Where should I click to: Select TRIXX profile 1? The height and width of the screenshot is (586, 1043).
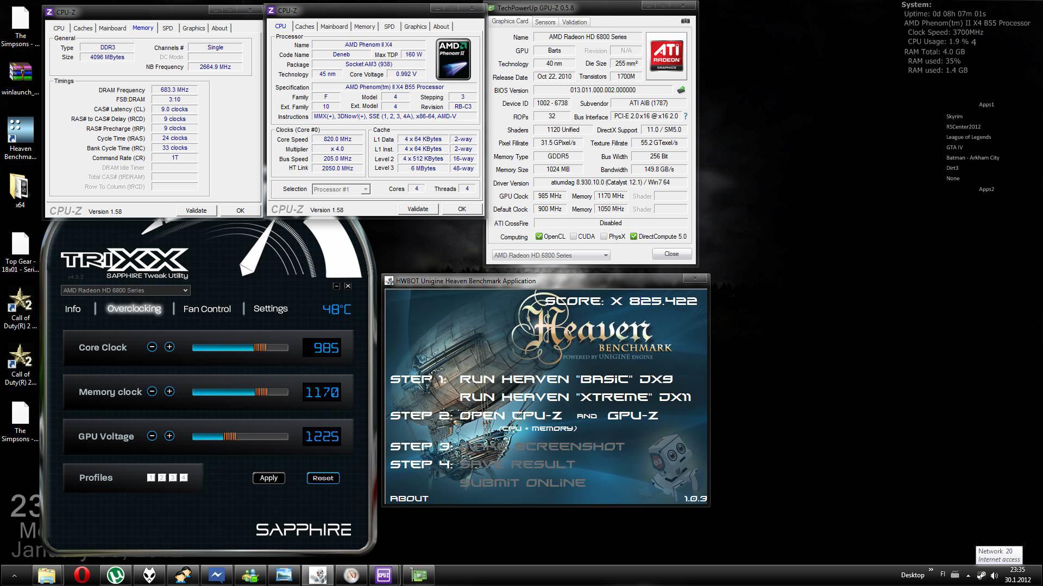[151, 477]
